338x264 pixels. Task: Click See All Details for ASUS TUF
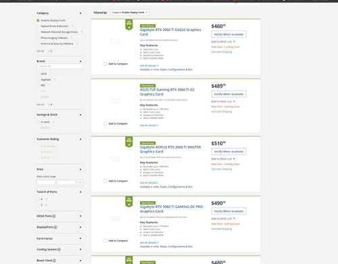click(x=149, y=126)
